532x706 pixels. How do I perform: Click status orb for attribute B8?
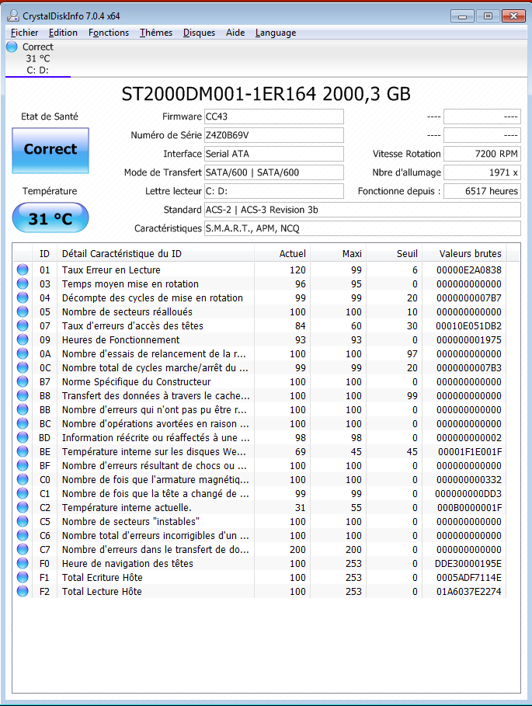[x=23, y=395]
